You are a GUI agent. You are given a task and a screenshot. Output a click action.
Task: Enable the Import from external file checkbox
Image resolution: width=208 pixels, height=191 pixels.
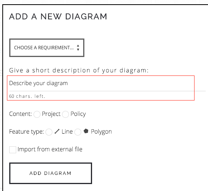[x=13, y=150]
